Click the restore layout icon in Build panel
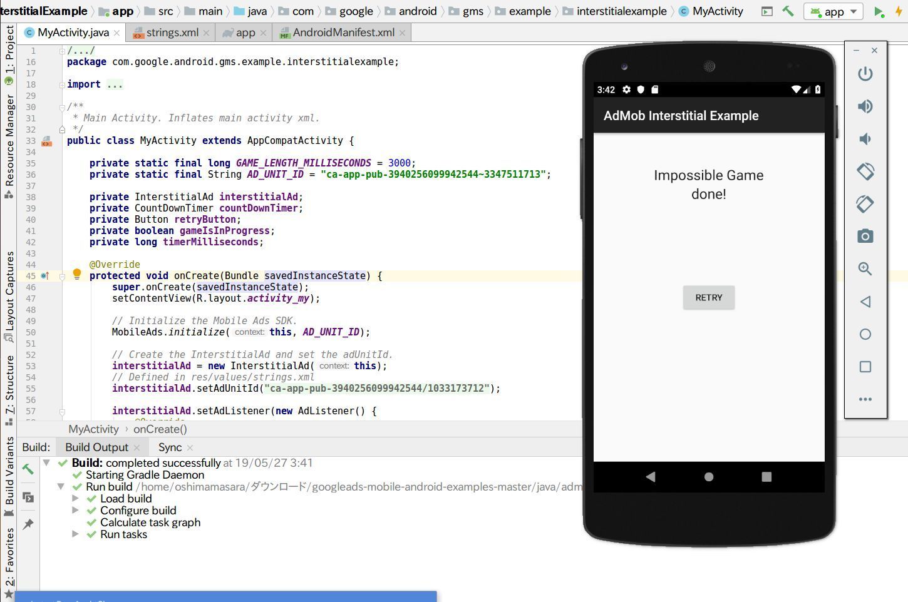Viewport: 908px width, 602px height. (28, 497)
